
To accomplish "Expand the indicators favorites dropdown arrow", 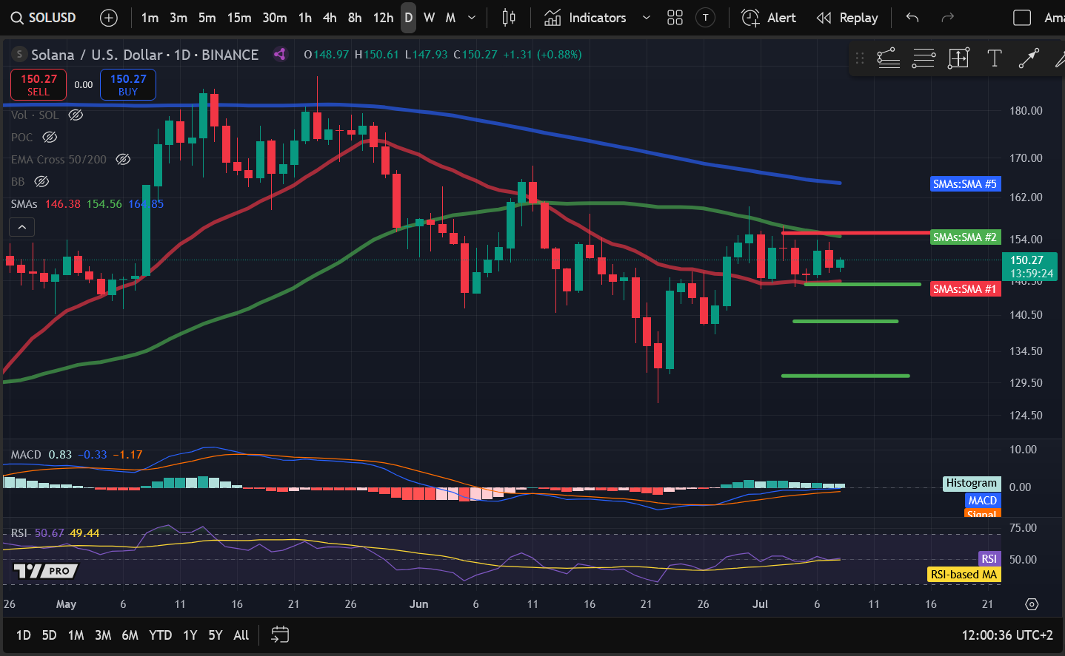I will (x=647, y=18).
